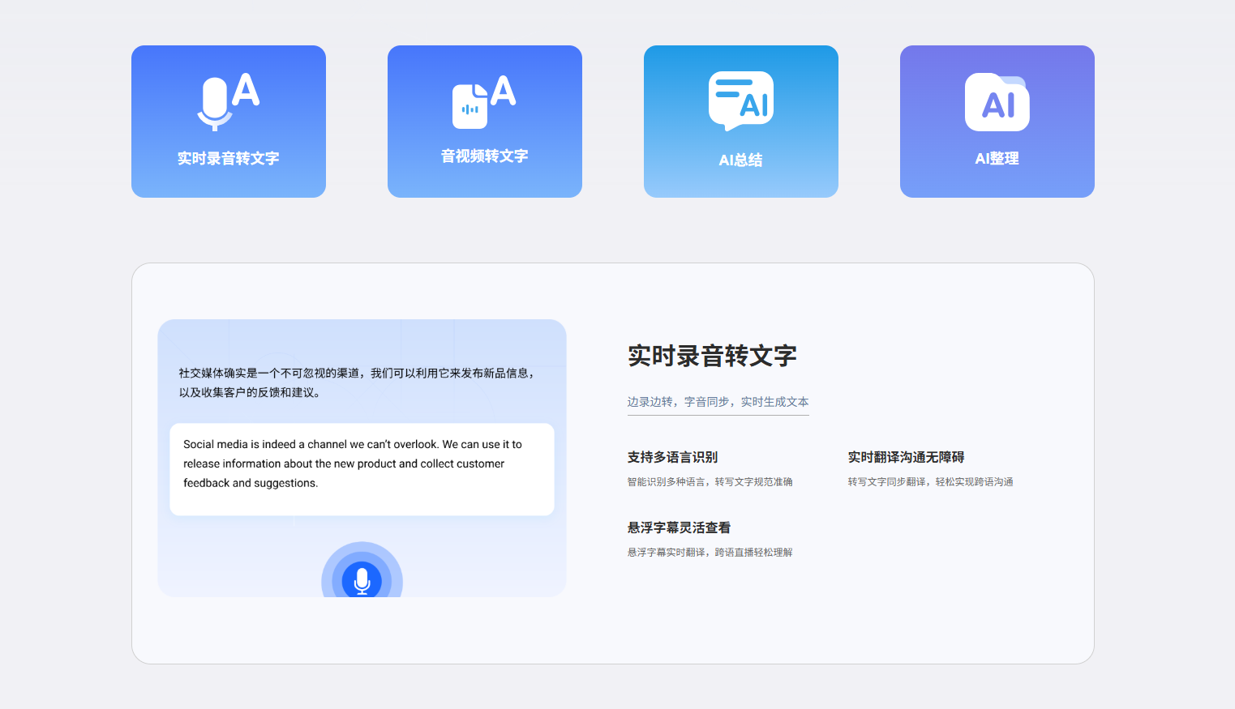
Task: Click the 悬浮字幕灵活查看 feature title
Action: click(x=679, y=527)
